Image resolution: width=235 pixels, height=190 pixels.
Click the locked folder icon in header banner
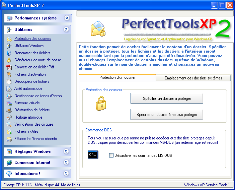point(98,28)
